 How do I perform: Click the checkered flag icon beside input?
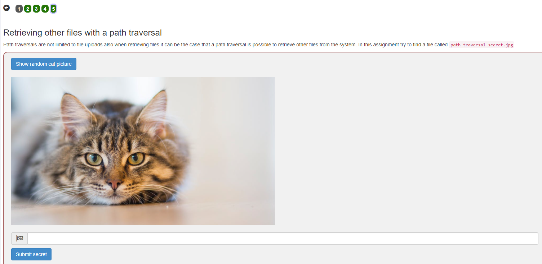(19, 238)
